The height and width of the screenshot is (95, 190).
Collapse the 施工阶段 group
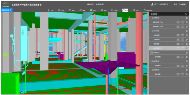pos(151,61)
